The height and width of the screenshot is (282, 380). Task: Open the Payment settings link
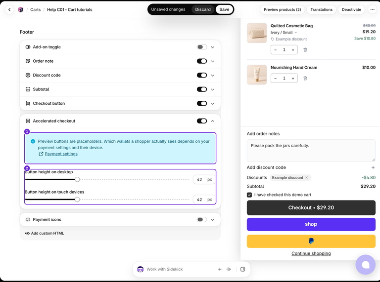(x=61, y=154)
